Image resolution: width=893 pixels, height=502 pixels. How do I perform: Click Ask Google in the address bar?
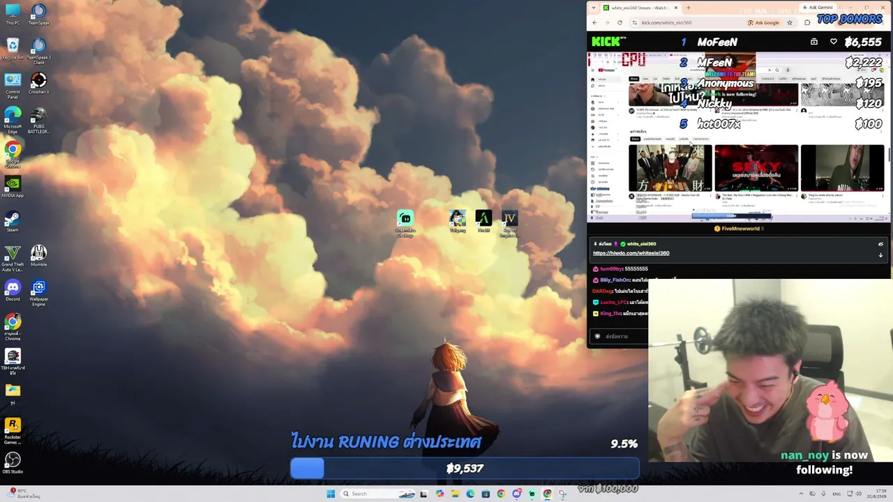pos(763,22)
